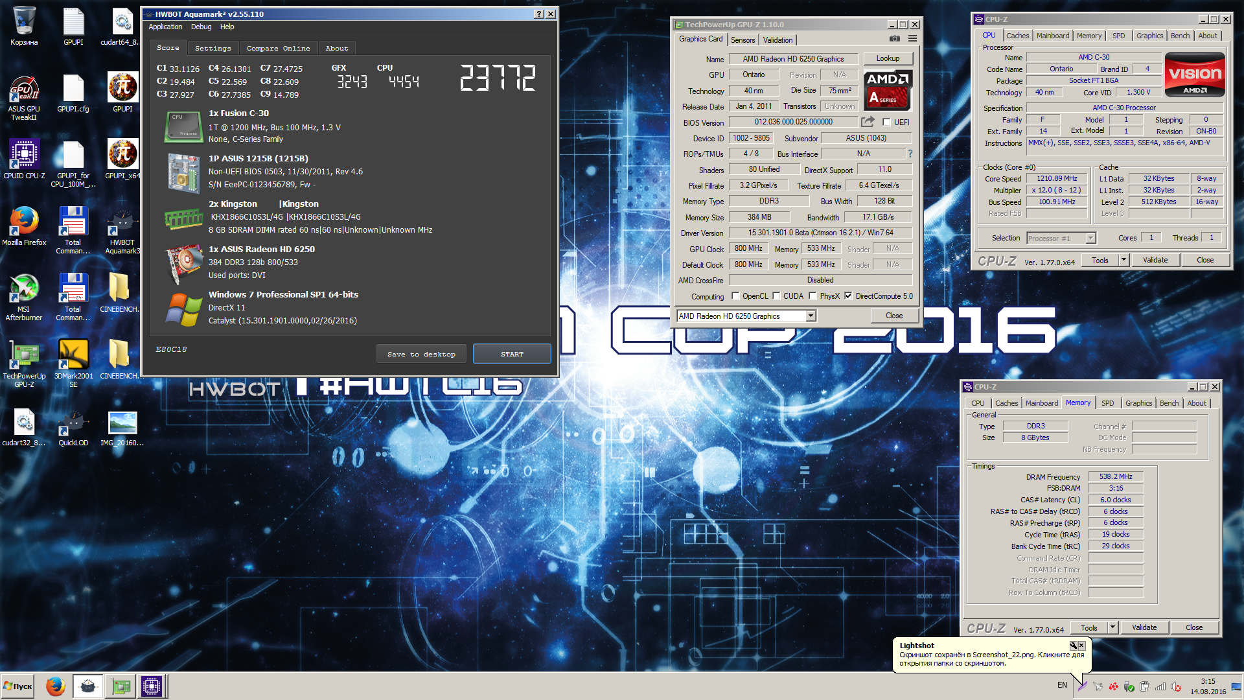
Task: Open Mainboard tab in top CPU-Z
Action: 1053,36
